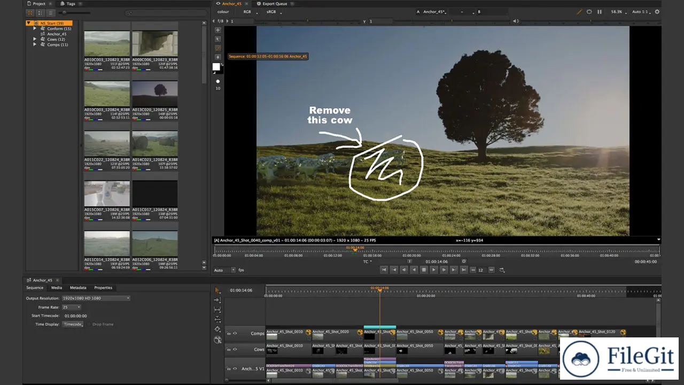Image resolution: width=684 pixels, height=385 pixels.
Task: Open the 58.3% zoom dropdown
Action: pos(618,12)
